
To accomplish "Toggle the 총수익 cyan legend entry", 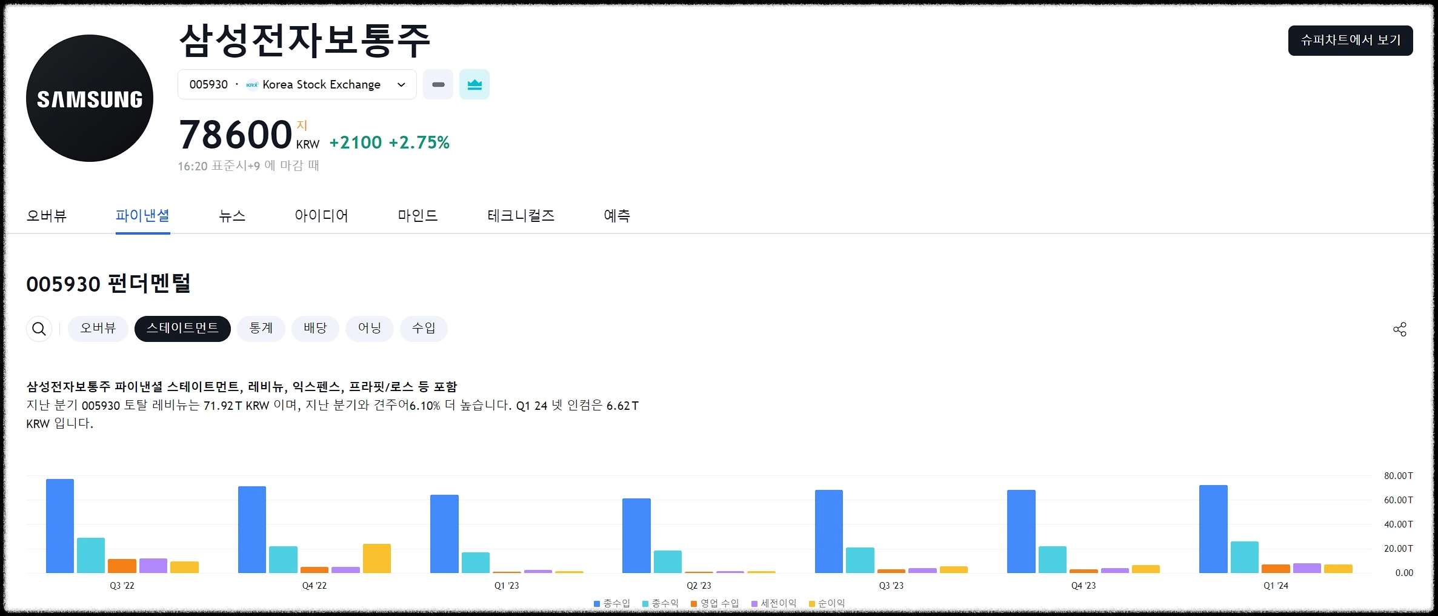I will tap(661, 604).
